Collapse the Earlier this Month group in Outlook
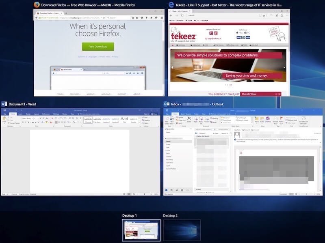This screenshot has width=325, height=243. click(x=196, y=136)
